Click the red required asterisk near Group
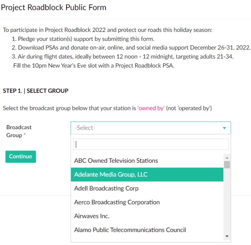This screenshot has height=245, width=251. 25,135
